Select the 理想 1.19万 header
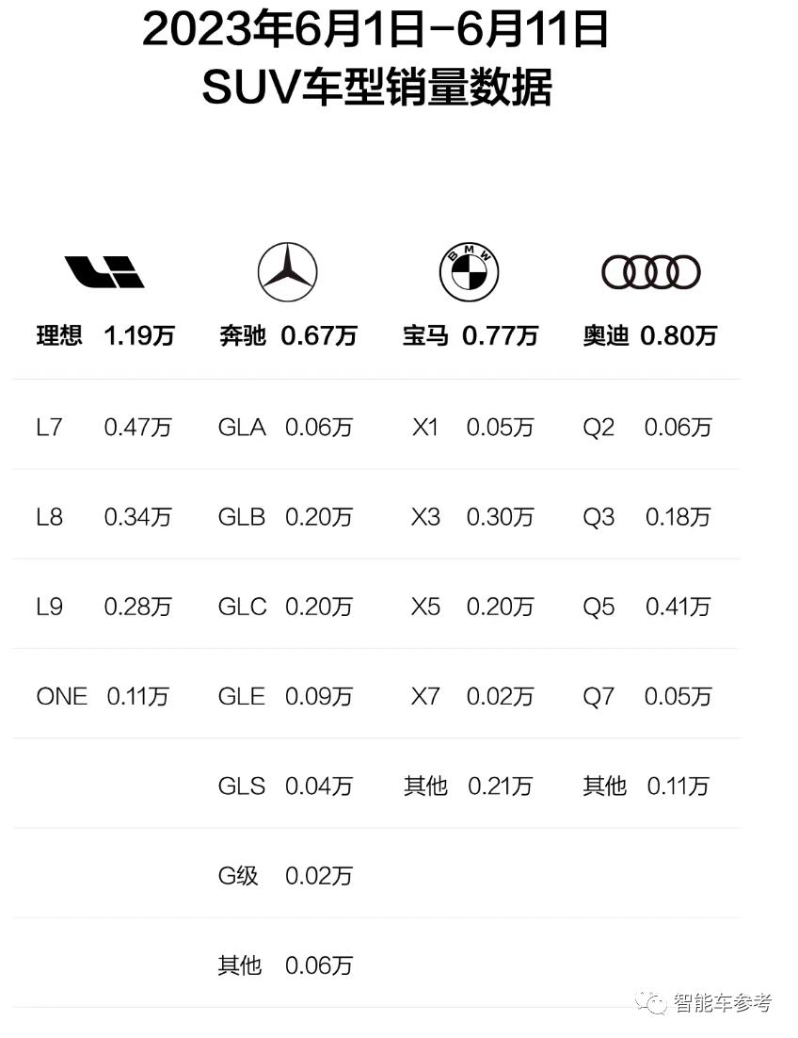Viewport: 798px width, 1038px height. tap(105, 335)
